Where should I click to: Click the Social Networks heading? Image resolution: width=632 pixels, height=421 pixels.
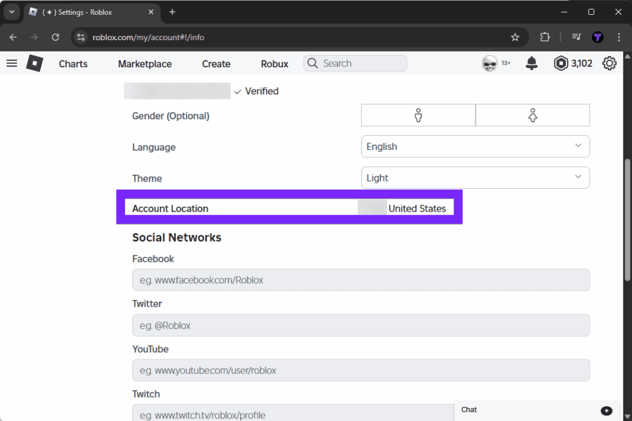177,238
